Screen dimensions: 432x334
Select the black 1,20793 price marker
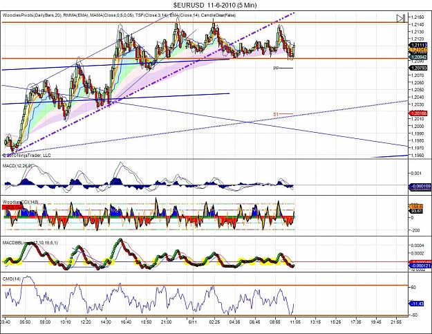(x=418, y=68)
